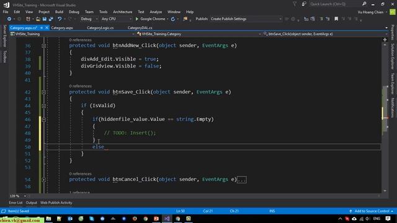
Task: Open the Windows action center icon
Action: (x=388, y=219)
